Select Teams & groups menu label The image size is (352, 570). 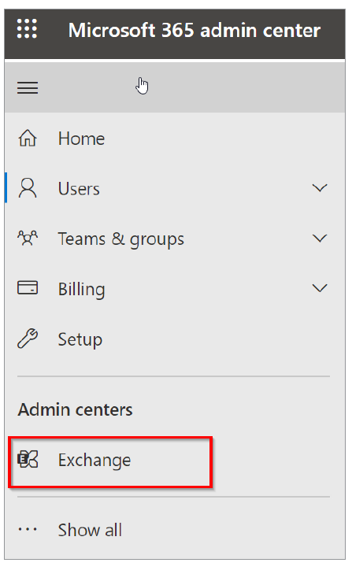pos(121,239)
